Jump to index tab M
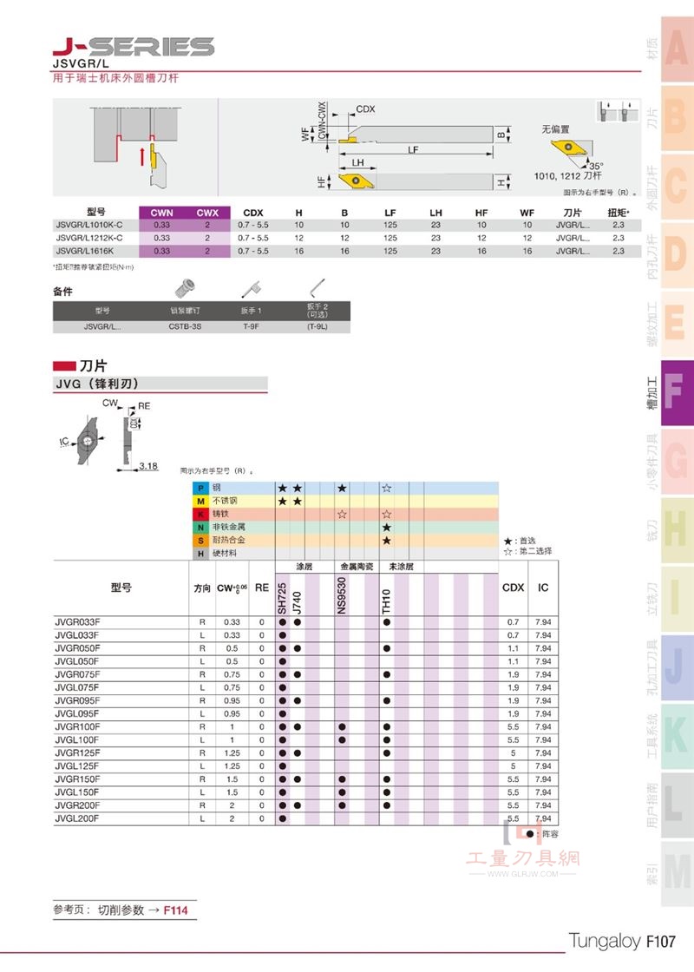 pos(677,874)
